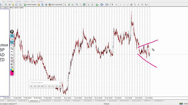Toggle the Авто-торговля auto-trading button
Screen dimensions: 188x105
pos(55,5)
